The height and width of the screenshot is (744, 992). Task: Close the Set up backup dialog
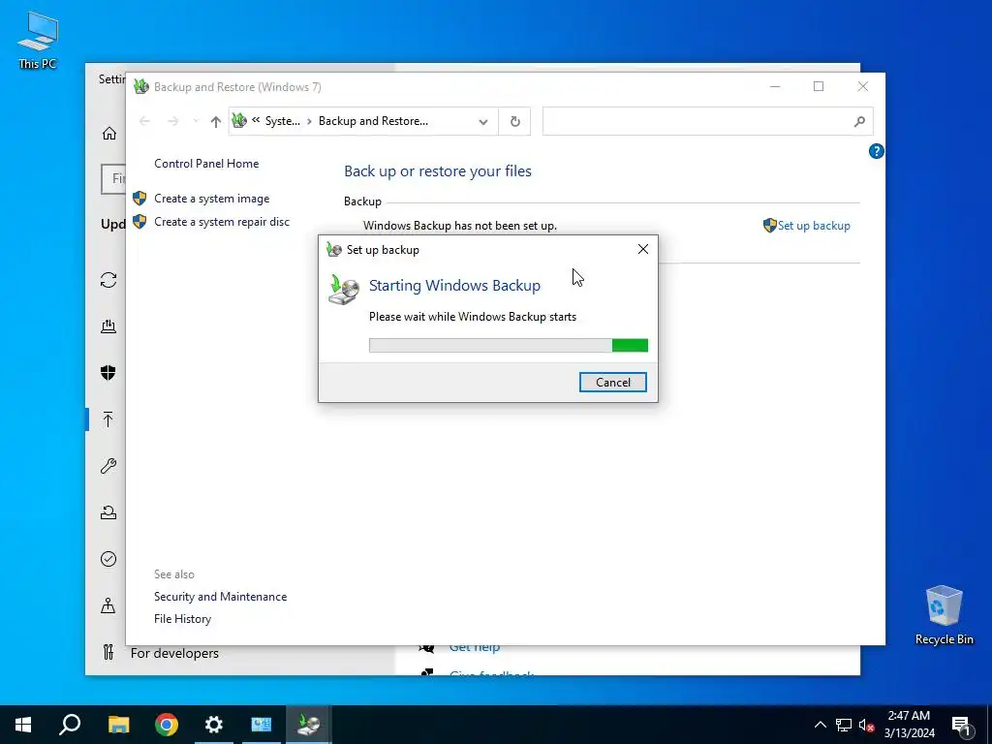point(643,249)
